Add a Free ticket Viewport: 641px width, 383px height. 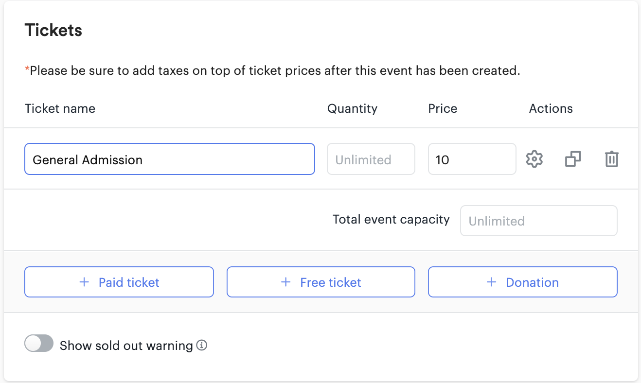coord(321,282)
